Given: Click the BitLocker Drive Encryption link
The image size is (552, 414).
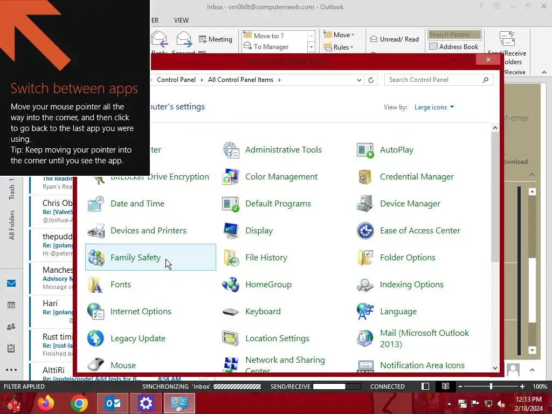Looking at the screenshot, I should coord(160,177).
